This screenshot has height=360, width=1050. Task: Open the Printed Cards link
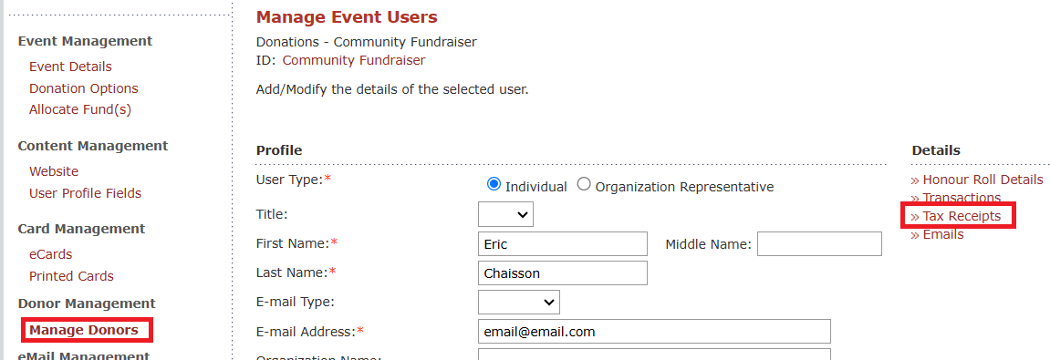pos(71,275)
